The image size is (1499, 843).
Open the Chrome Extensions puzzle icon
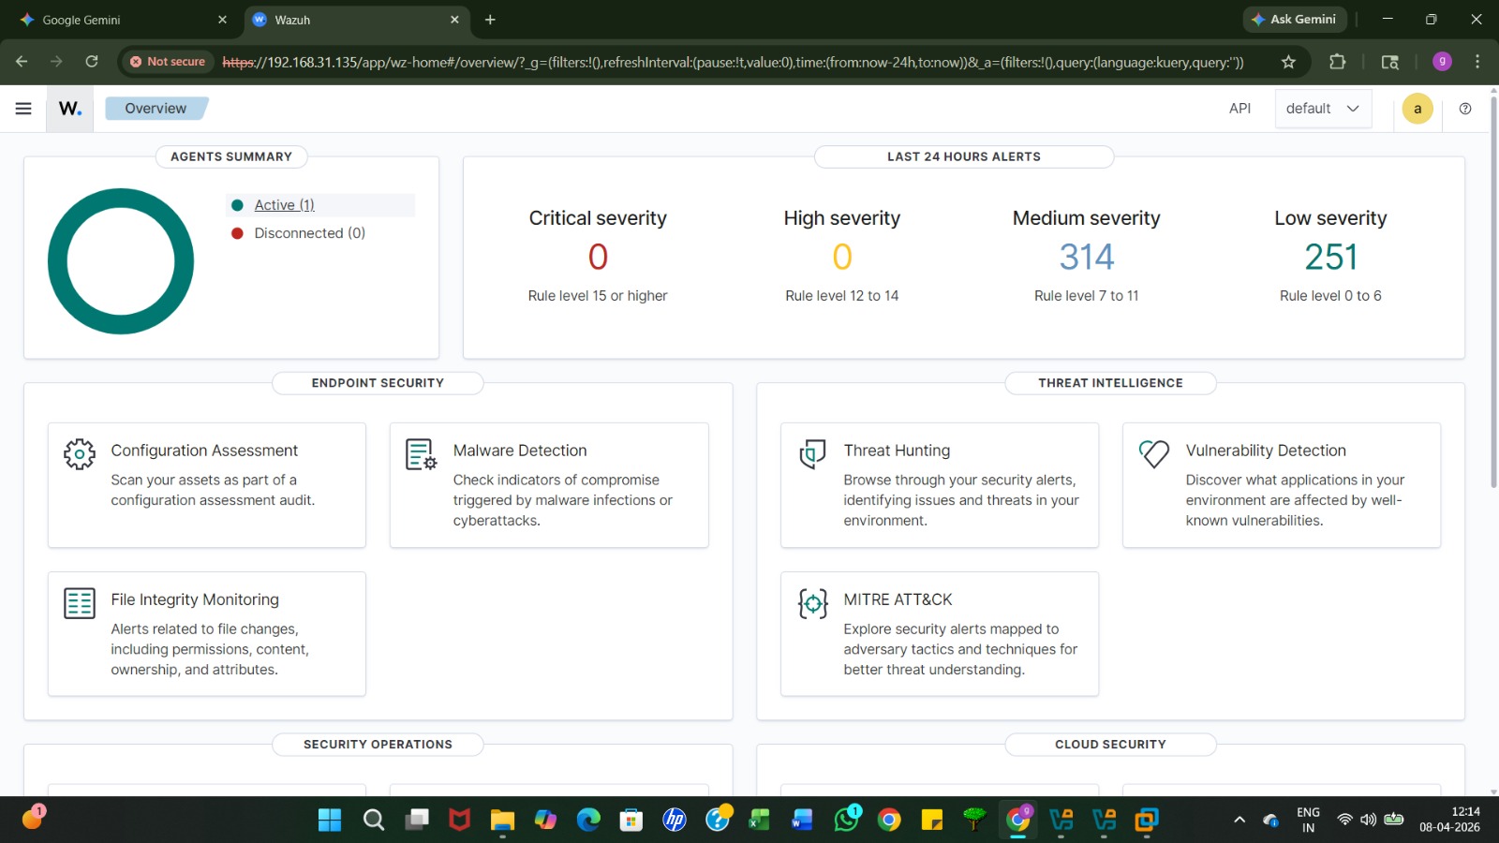[1338, 62]
